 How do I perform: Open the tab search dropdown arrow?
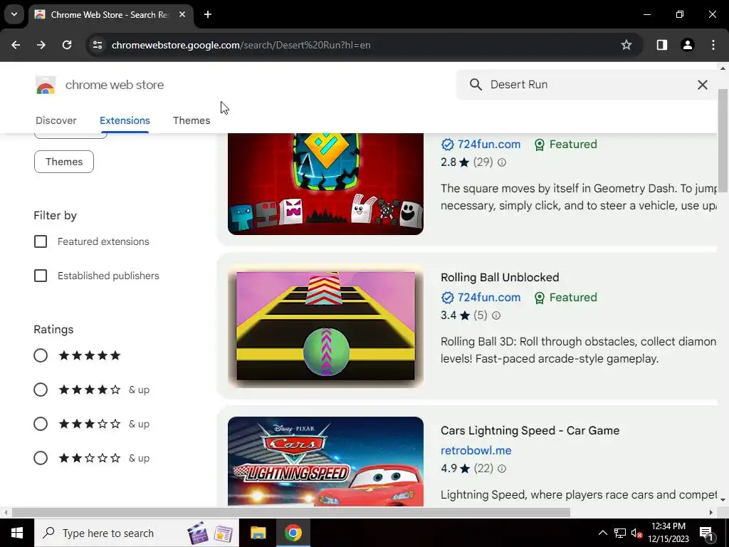(14, 14)
